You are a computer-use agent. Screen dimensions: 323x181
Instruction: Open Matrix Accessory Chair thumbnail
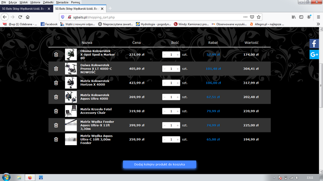tap(71, 111)
